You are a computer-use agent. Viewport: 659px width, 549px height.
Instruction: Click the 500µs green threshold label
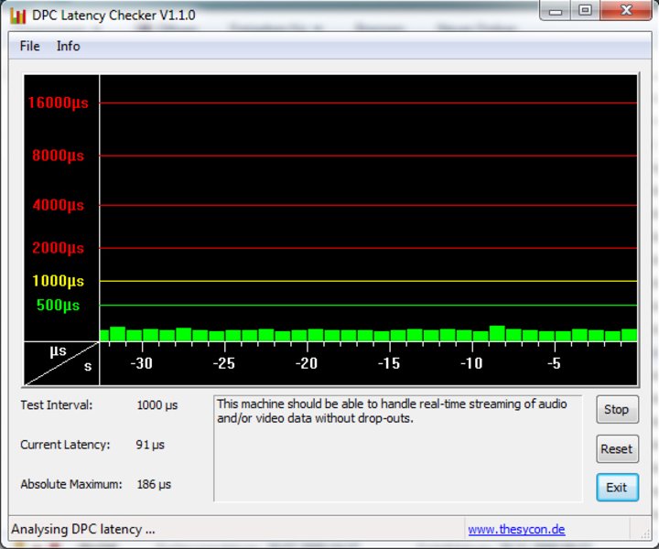point(58,306)
